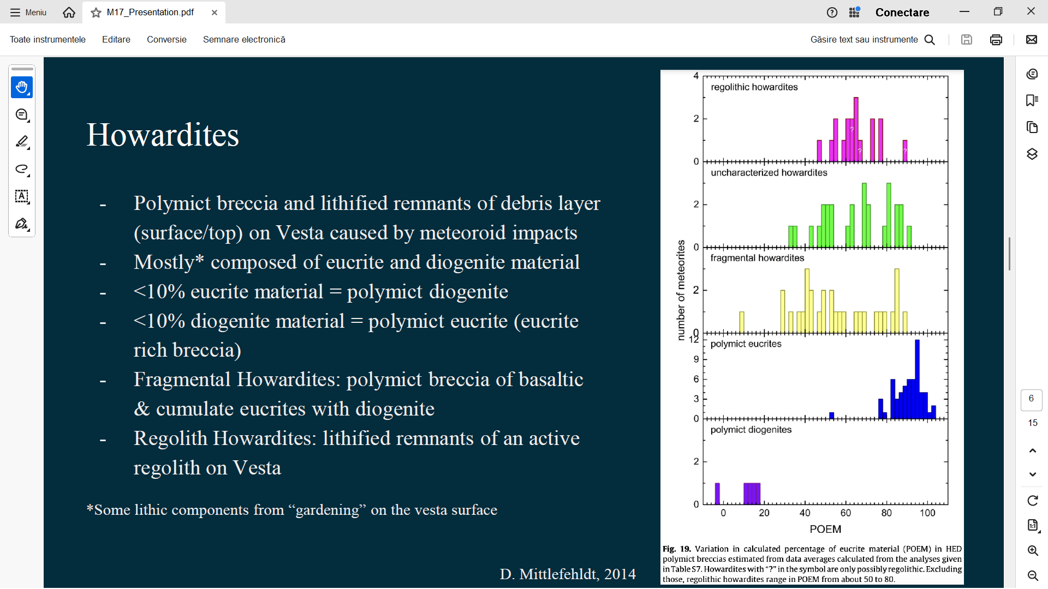Select the highlighter pen tool
Image resolution: width=1048 pixels, height=589 pixels.
pos(22,142)
